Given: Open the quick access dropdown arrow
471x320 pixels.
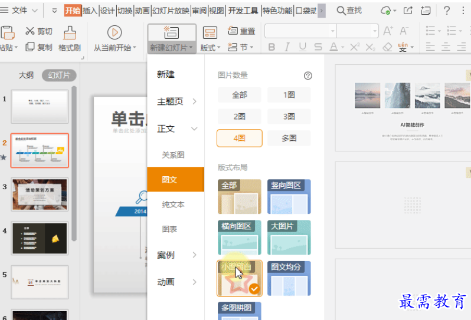Looking at the screenshot, I should 54,11.
